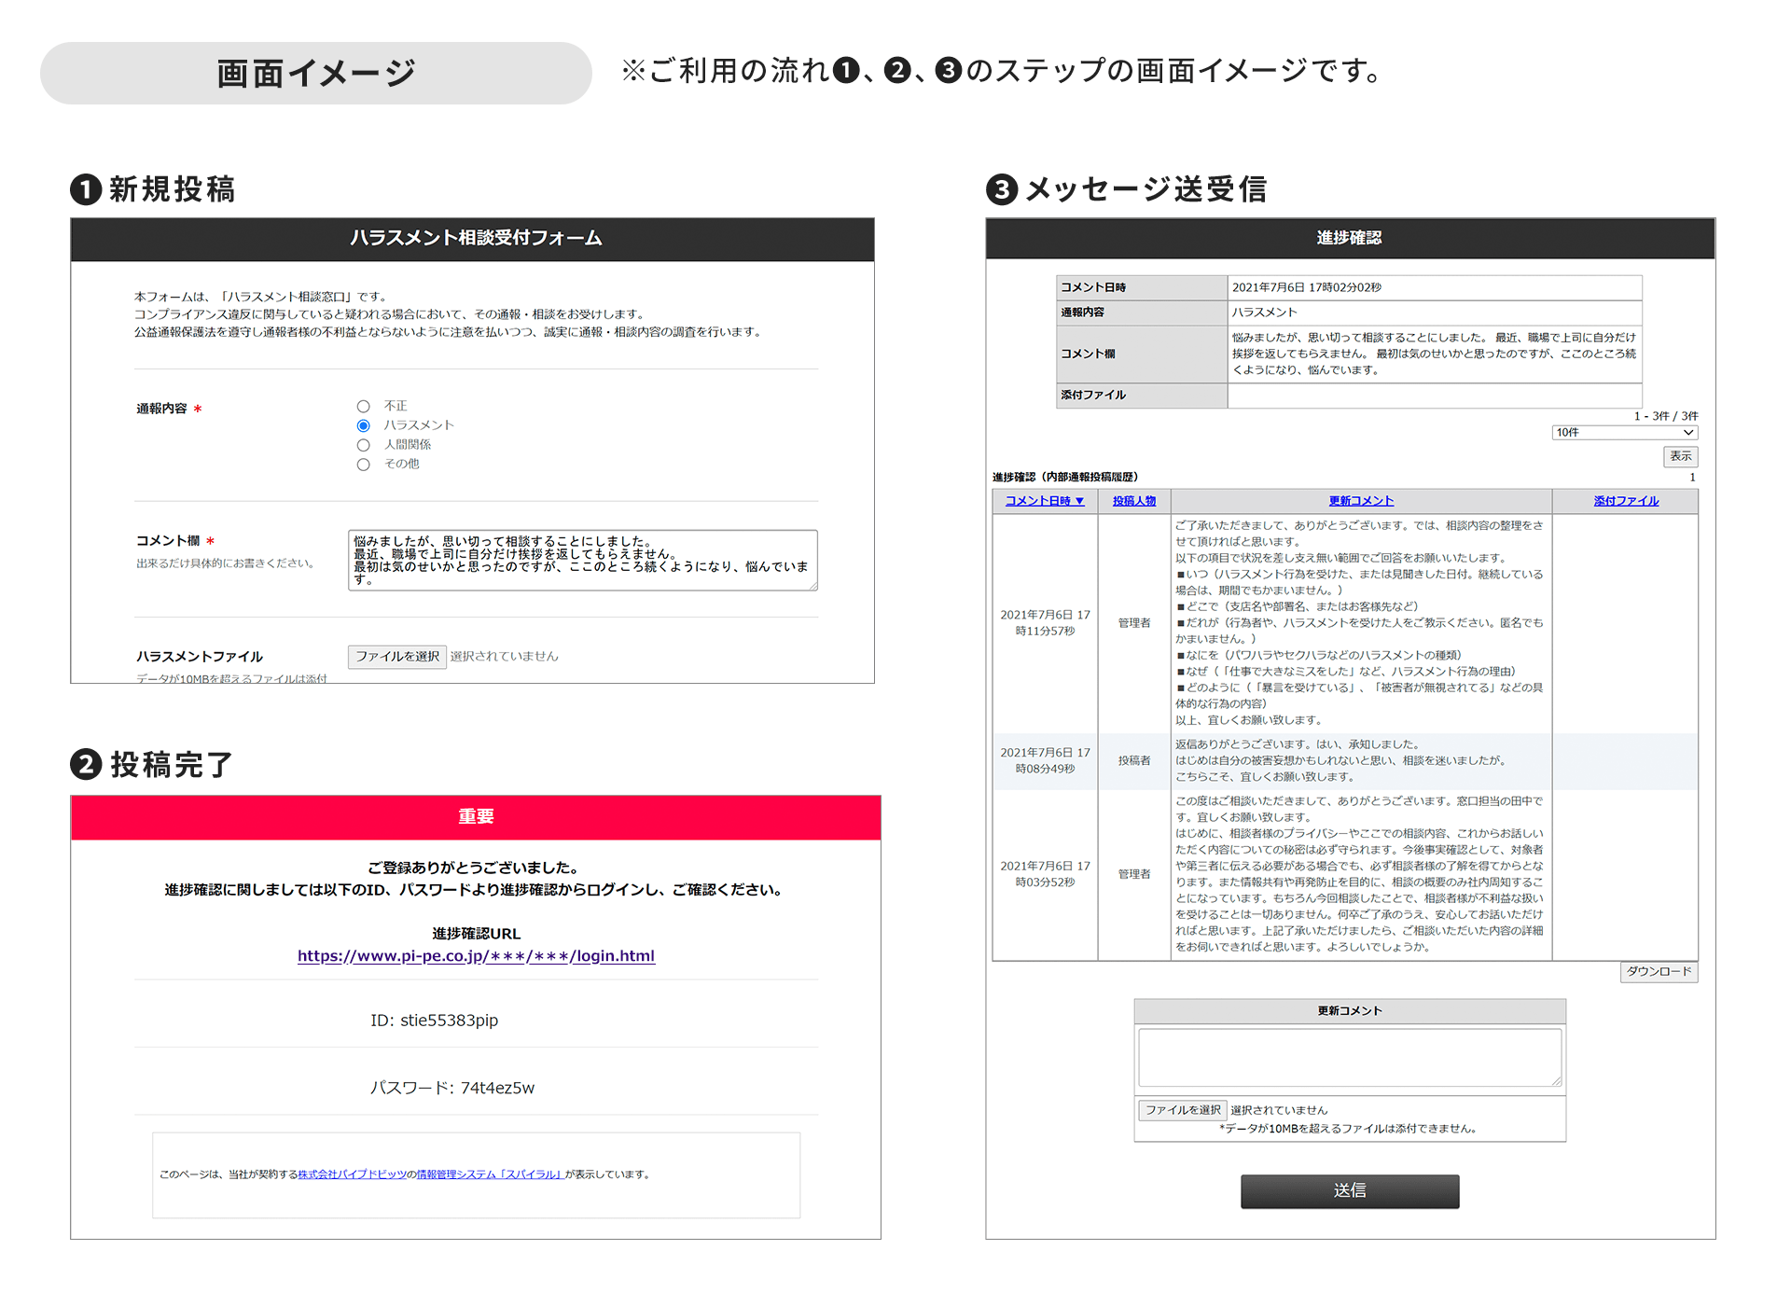1791x1306 pixels.
Task: Click the 重要 header banner
Action: (x=476, y=817)
